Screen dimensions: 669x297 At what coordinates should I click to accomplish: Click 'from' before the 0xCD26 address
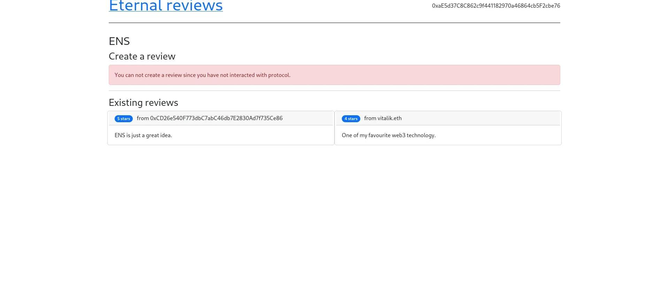[143, 118]
